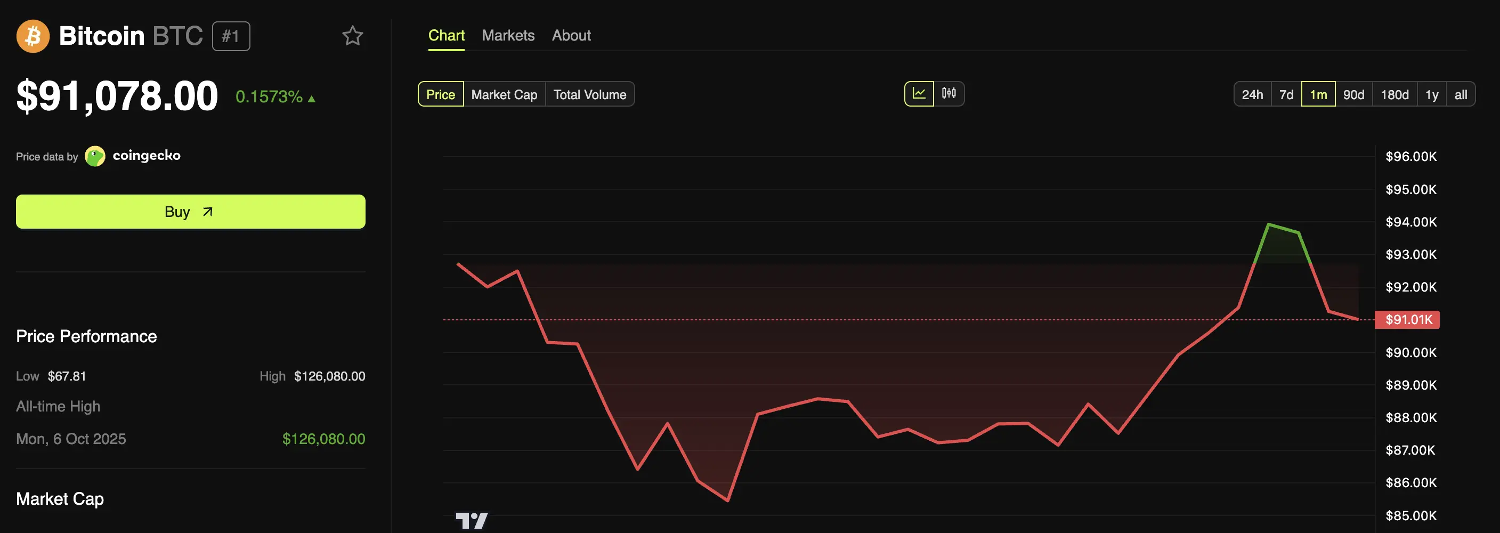Click the #1 rank badge
Viewport: 1500px width, 533px height.
point(231,36)
